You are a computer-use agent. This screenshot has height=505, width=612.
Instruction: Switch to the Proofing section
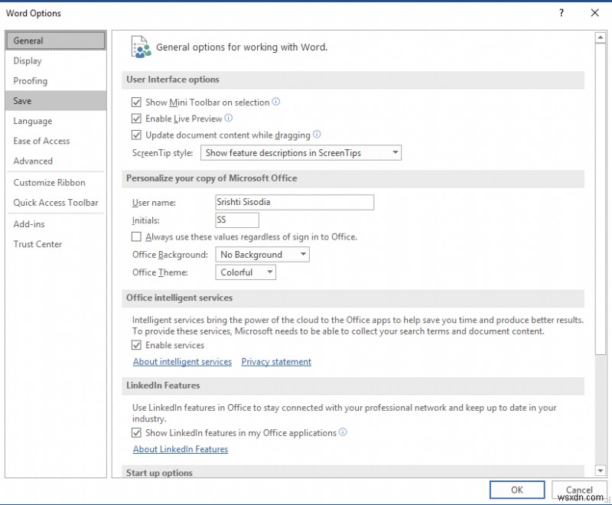31,80
